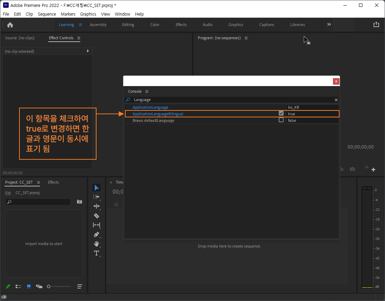Click Export Frame camera icon
Image resolution: width=385 pixels, height=301 pixels.
pyautogui.click(x=352, y=169)
